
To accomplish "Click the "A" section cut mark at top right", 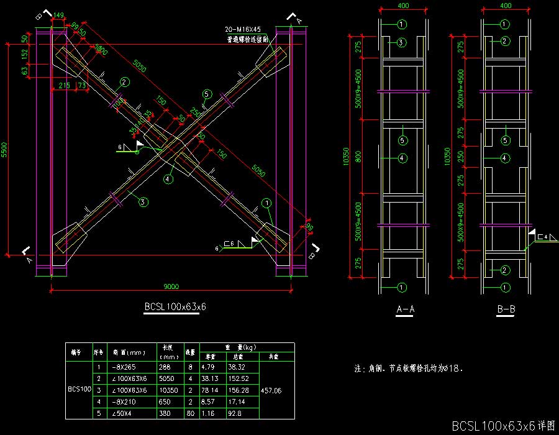I will click(x=295, y=18).
